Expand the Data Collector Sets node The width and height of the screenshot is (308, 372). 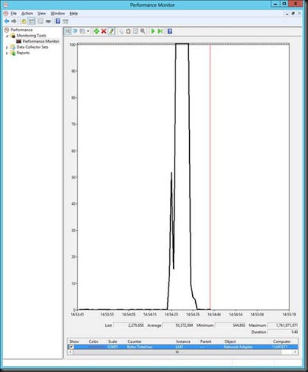coord(7,47)
